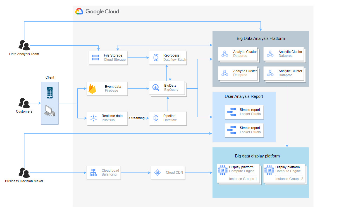This screenshot has width=339, height=209.
Task: Select the Cloud Storage icon beside File Storage
Action: (96, 58)
